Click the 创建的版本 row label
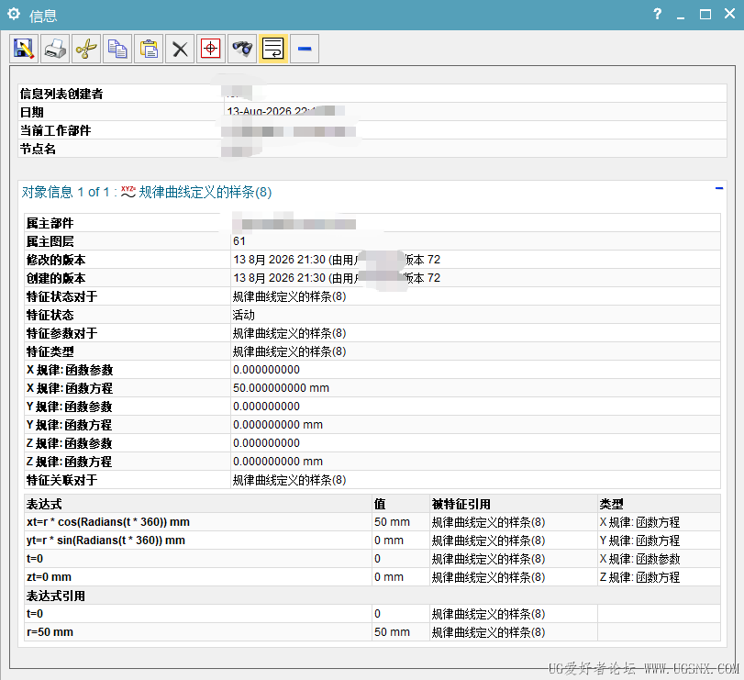This screenshot has width=744, height=680. tap(56, 278)
